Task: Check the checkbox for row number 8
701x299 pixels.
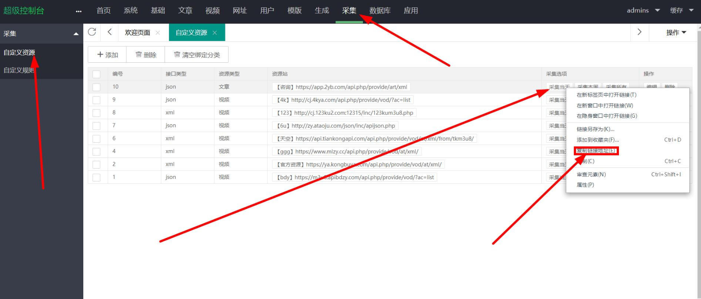Action: [x=96, y=113]
